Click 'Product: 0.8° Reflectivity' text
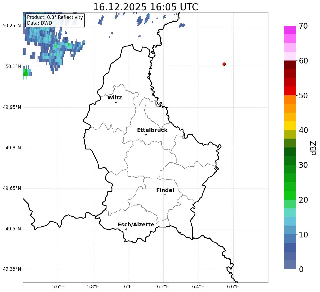Screen dimensions: 320x292 55,17
